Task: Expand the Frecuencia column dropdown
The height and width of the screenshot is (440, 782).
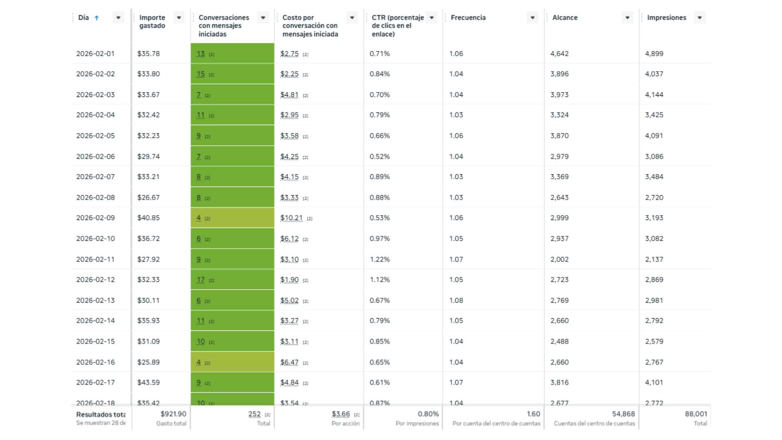Action: pos(532,18)
